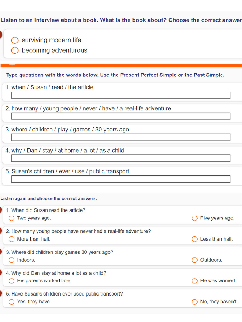The width and height of the screenshot is (242, 322).
Task: Pick the 'Outdoors.' radio button
Action: click(x=195, y=260)
